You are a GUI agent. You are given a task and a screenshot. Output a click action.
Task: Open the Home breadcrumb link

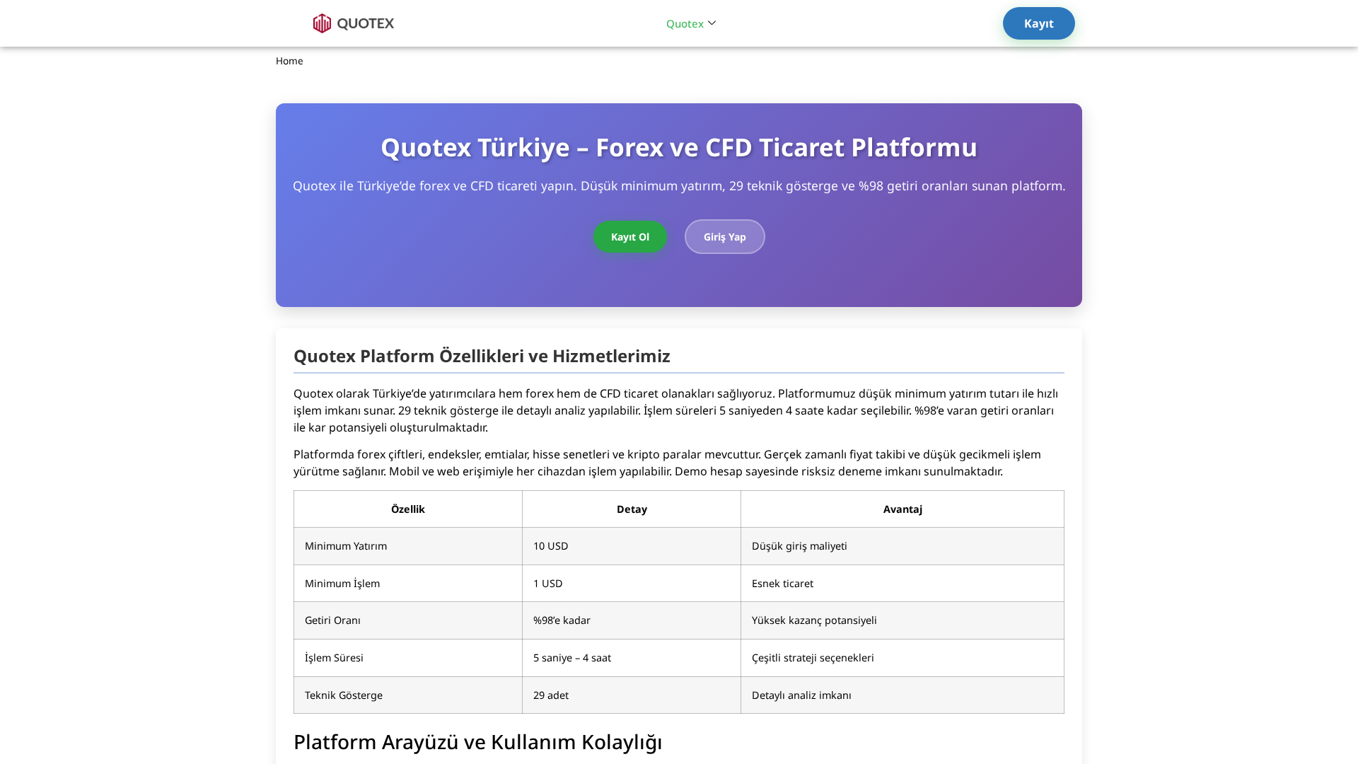[x=289, y=61]
